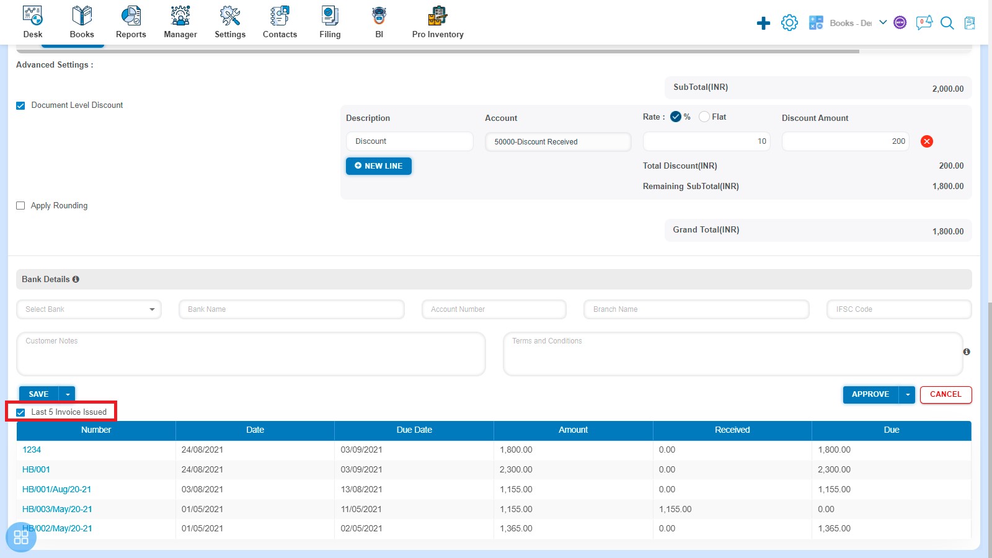Sort table by Due Date column header
The height and width of the screenshot is (558, 992).
point(414,430)
